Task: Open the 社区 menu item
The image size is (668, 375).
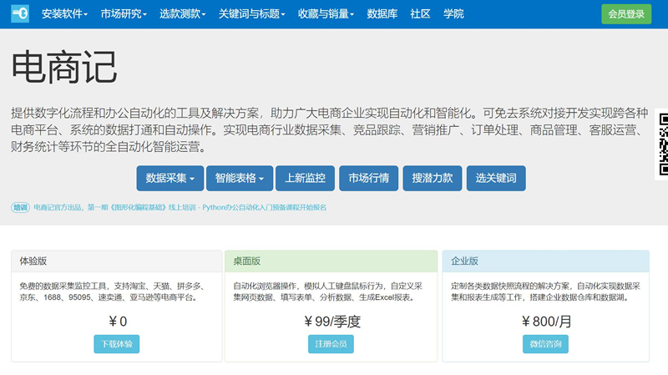Action: 420,14
